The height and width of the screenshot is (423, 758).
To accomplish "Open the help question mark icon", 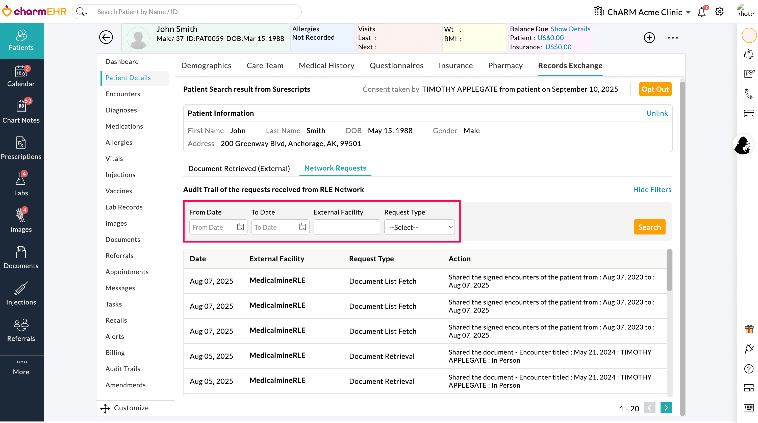I will (749, 369).
